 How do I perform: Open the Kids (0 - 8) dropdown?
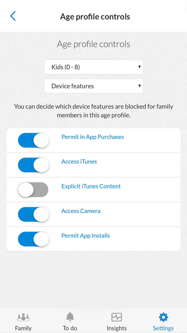(x=94, y=67)
